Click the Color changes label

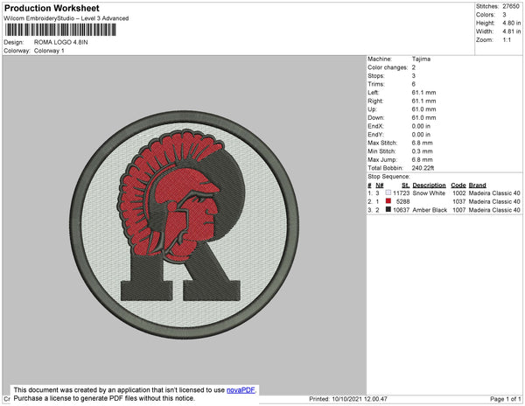(x=388, y=67)
